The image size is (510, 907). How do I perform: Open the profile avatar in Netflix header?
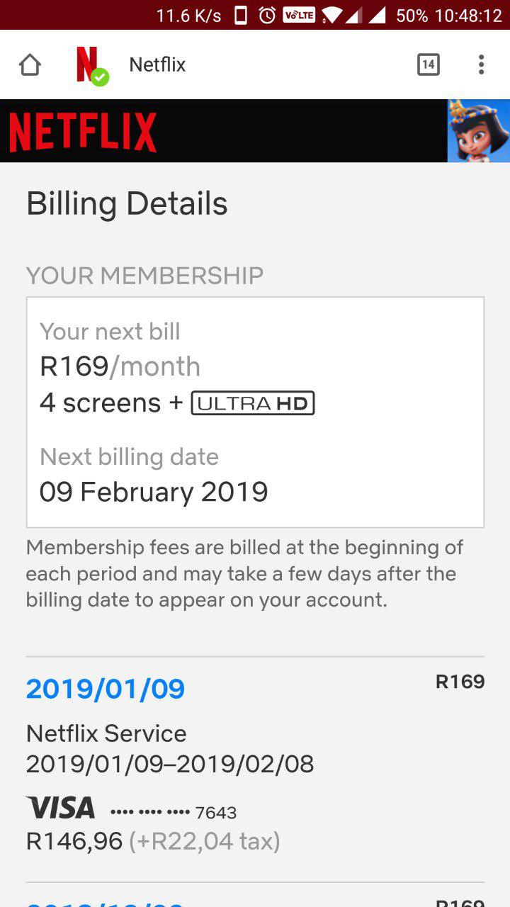tap(479, 131)
